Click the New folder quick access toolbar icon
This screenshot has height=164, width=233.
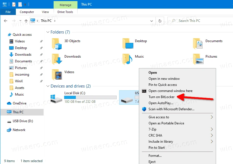point(20,4)
